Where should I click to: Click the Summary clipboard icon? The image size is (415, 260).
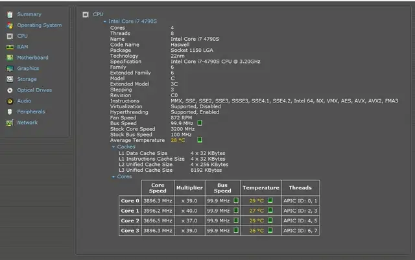(10, 14)
